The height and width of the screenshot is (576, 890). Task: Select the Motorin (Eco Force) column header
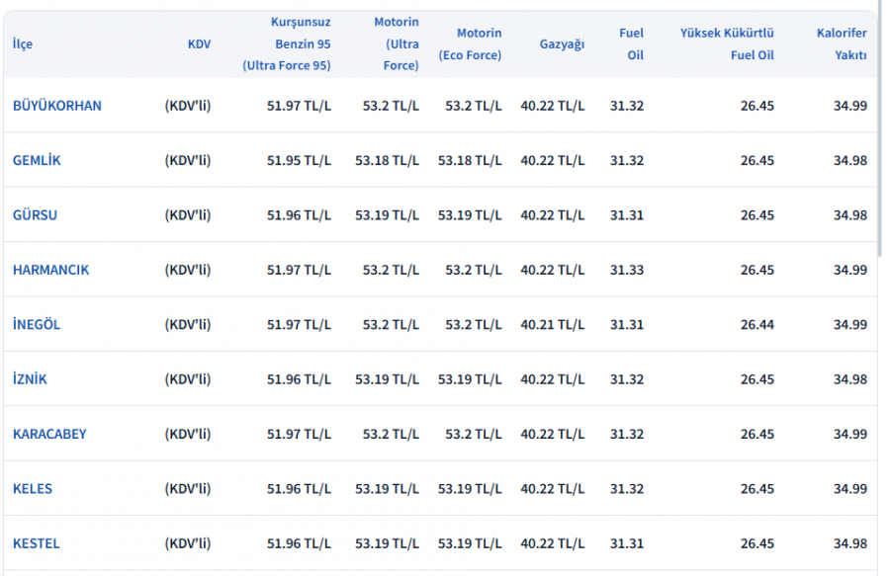pyautogui.click(x=470, y=43)
